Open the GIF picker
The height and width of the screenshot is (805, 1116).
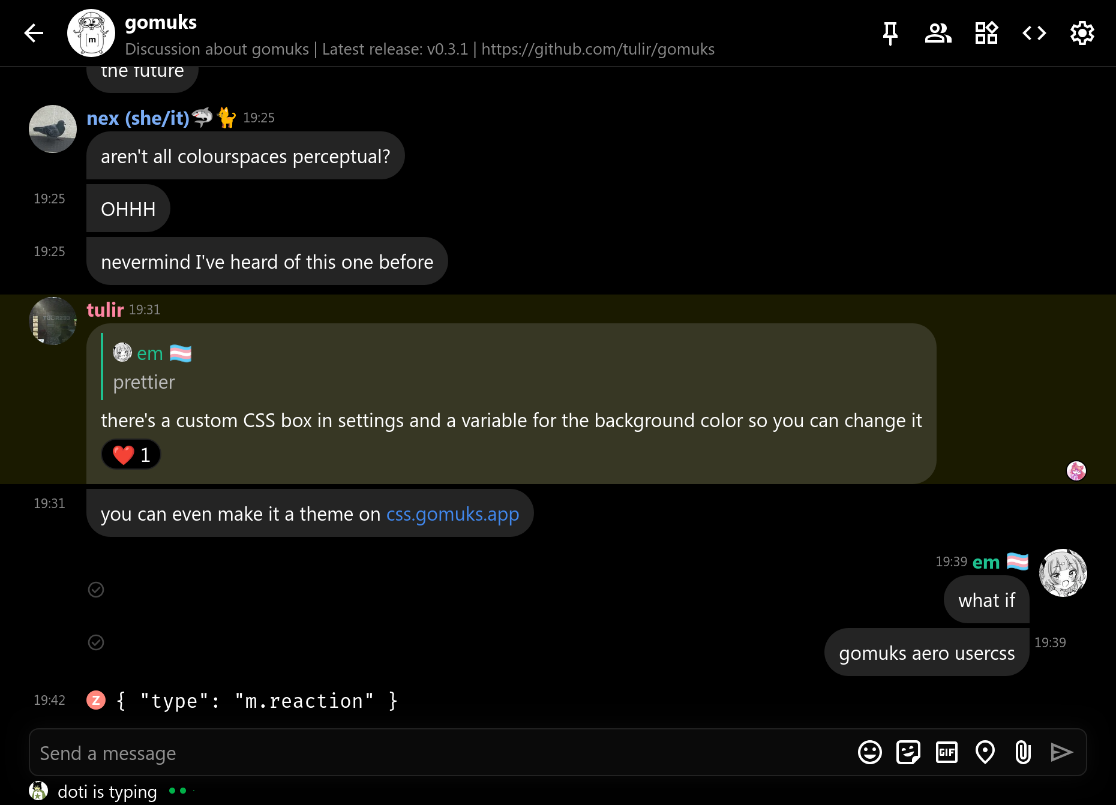point(947,752)
